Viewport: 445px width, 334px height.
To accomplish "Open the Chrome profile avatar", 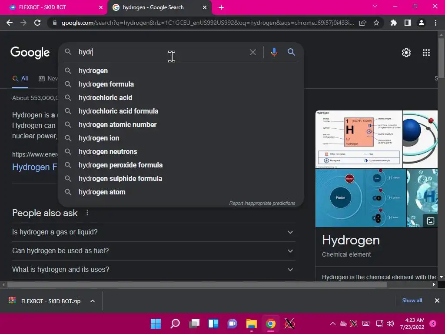I will click(422, 23).
